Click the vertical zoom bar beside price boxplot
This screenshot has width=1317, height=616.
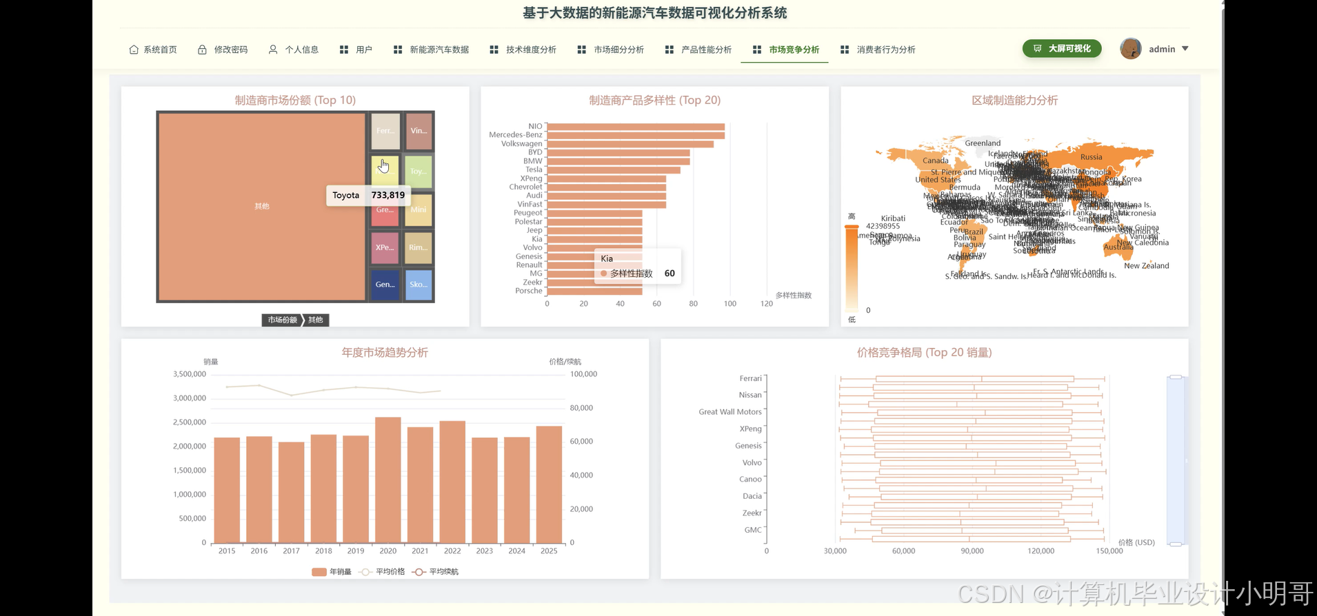coord(1176,460)
